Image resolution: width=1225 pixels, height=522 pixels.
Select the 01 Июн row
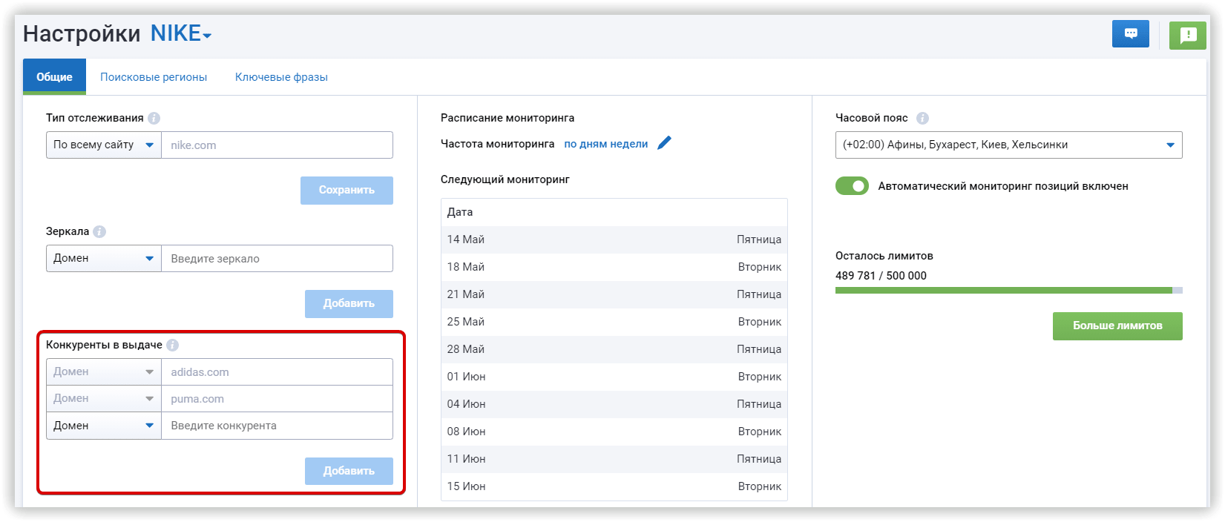(x=614, y=377)
